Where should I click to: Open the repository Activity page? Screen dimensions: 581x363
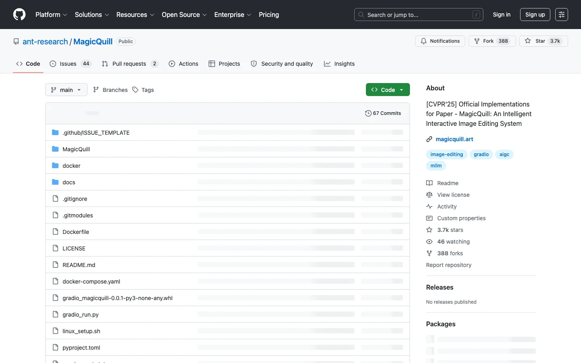tap(441, 207)
